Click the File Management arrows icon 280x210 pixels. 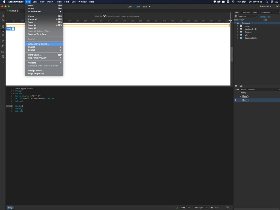pos(3,20)
